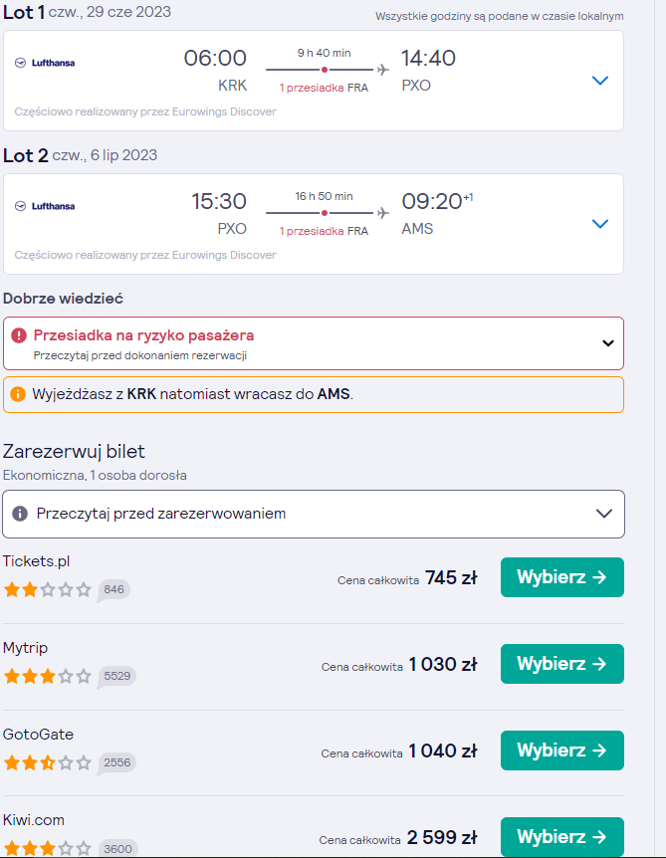The width and height of the screenshot is (666, 858).
Task: Expand Lot 2 flight details chevron
Action: (600, 224)
